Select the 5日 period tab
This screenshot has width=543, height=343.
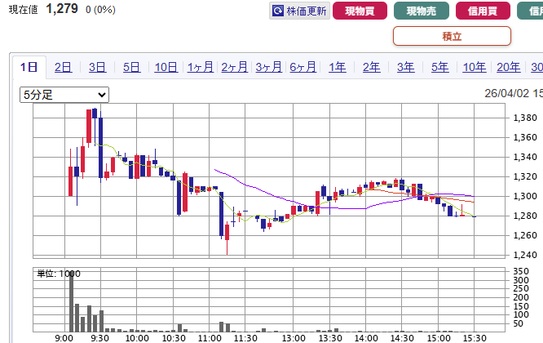pos(131,67)
